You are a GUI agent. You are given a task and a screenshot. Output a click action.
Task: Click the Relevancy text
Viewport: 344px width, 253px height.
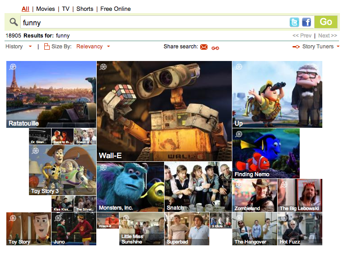coord(90,47)
